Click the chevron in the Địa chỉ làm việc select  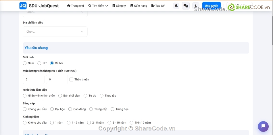(x=82, y=32)
